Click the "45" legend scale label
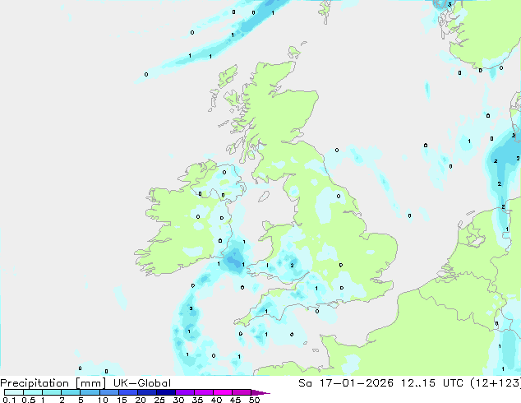Screen dimensions: 521x403 click(235, 400)
